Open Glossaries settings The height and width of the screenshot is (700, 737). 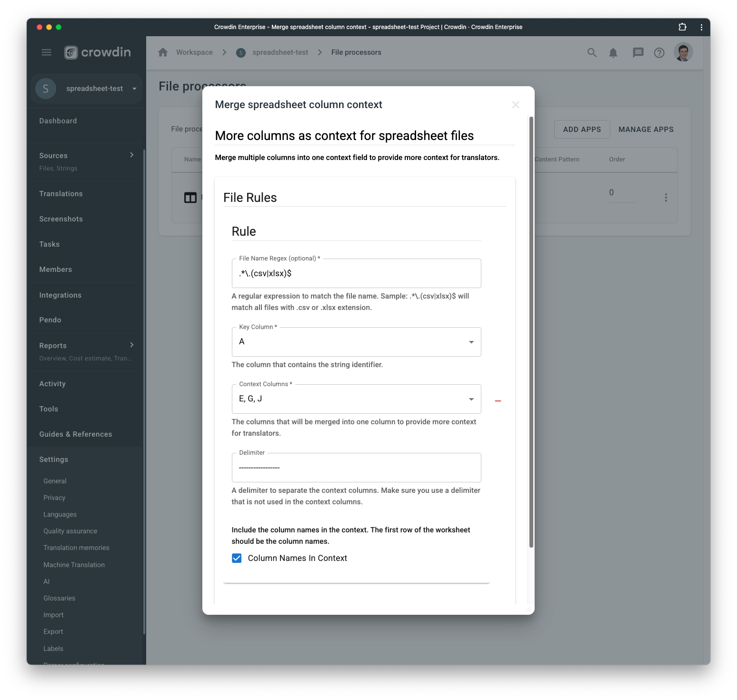pyautogui.click(x=60, y=598)
